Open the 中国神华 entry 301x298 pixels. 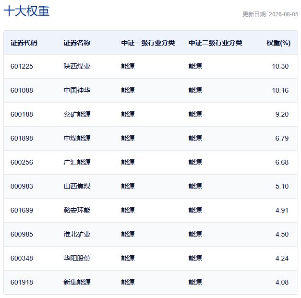77,90
